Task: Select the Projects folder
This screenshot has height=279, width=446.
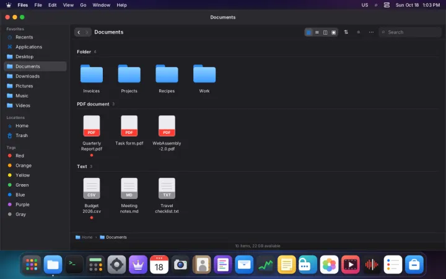Action: pyautogui.click(x=129, y=78)
